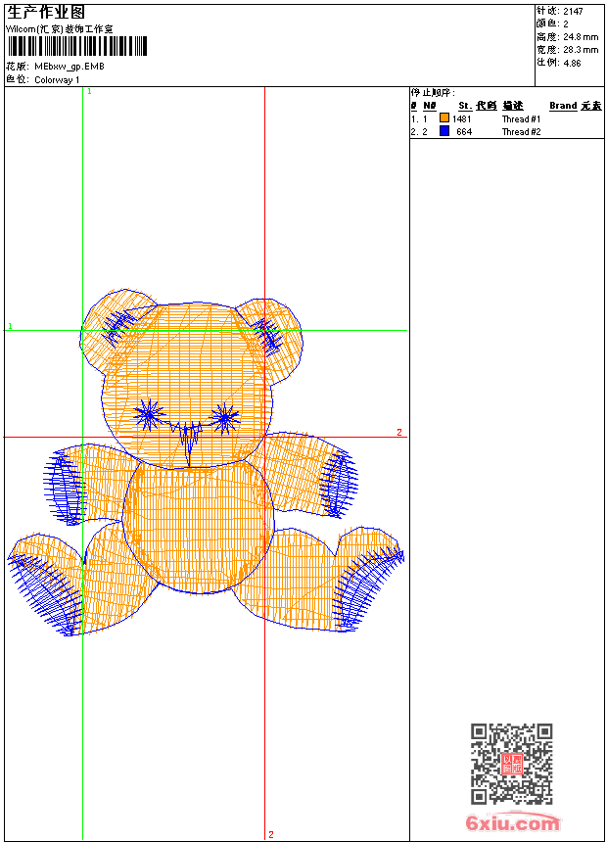The width and height of the screenshot is (607, 842).
Task: Click the teddy bear's left eye stitch
Action: 149,416
